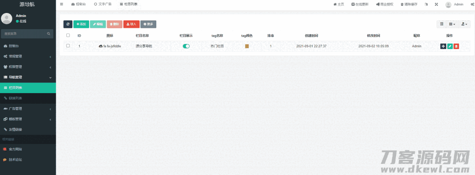Open 技术论坛 in the sidebar

coord(28,160)
